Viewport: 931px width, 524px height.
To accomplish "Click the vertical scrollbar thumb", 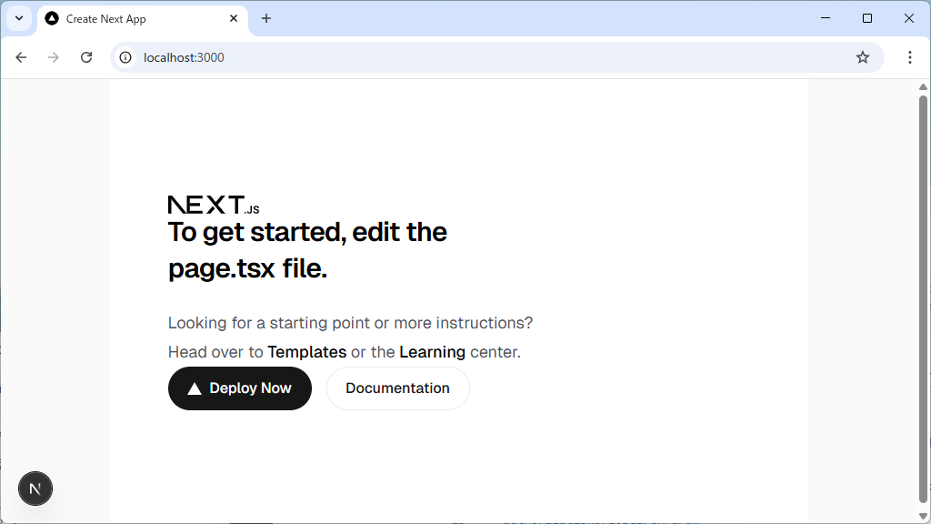I will pos(923,300).
